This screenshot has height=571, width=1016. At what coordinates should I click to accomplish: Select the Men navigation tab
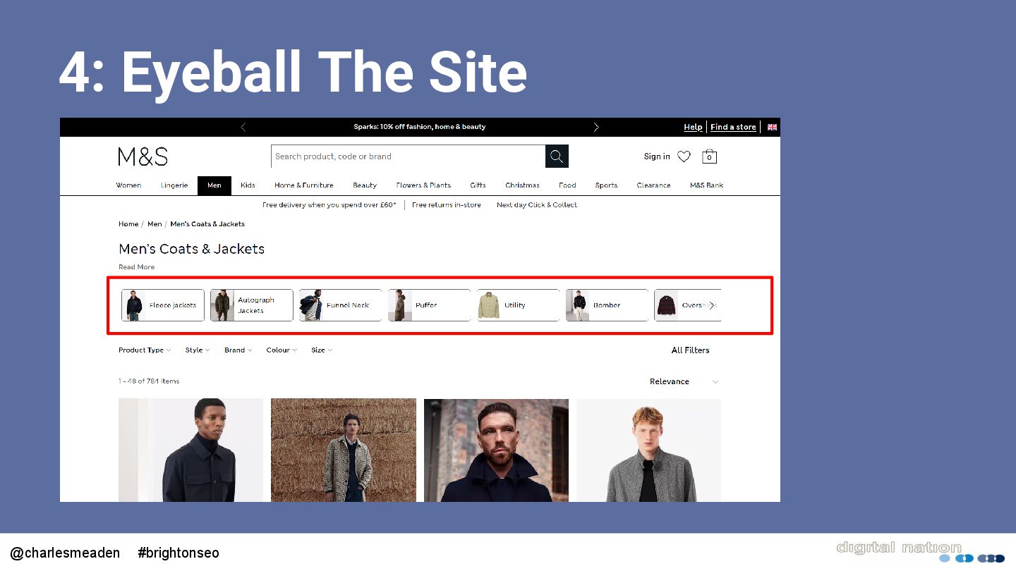[x=214, y=185]
